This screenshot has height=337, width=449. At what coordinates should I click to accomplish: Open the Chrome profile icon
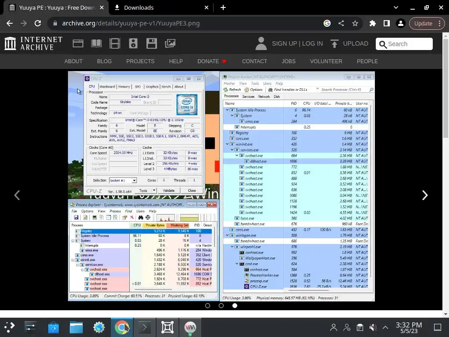401,24
